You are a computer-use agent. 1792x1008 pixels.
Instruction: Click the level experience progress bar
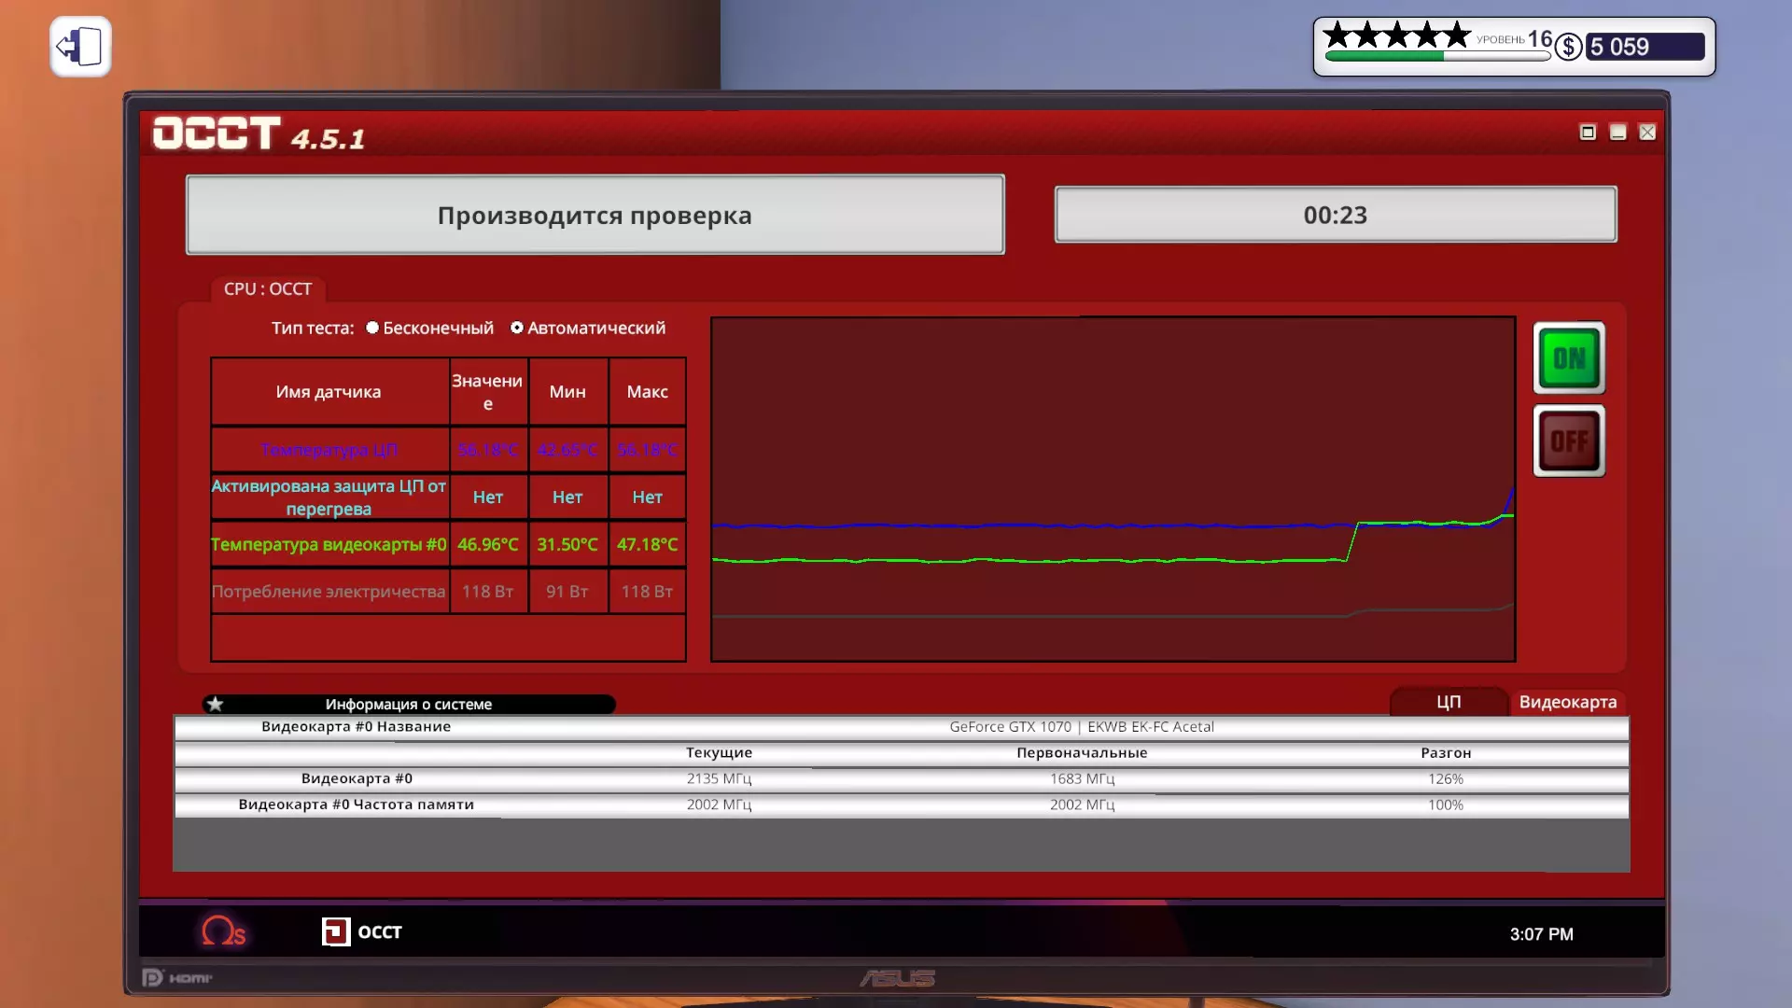tap(1435, 57)
